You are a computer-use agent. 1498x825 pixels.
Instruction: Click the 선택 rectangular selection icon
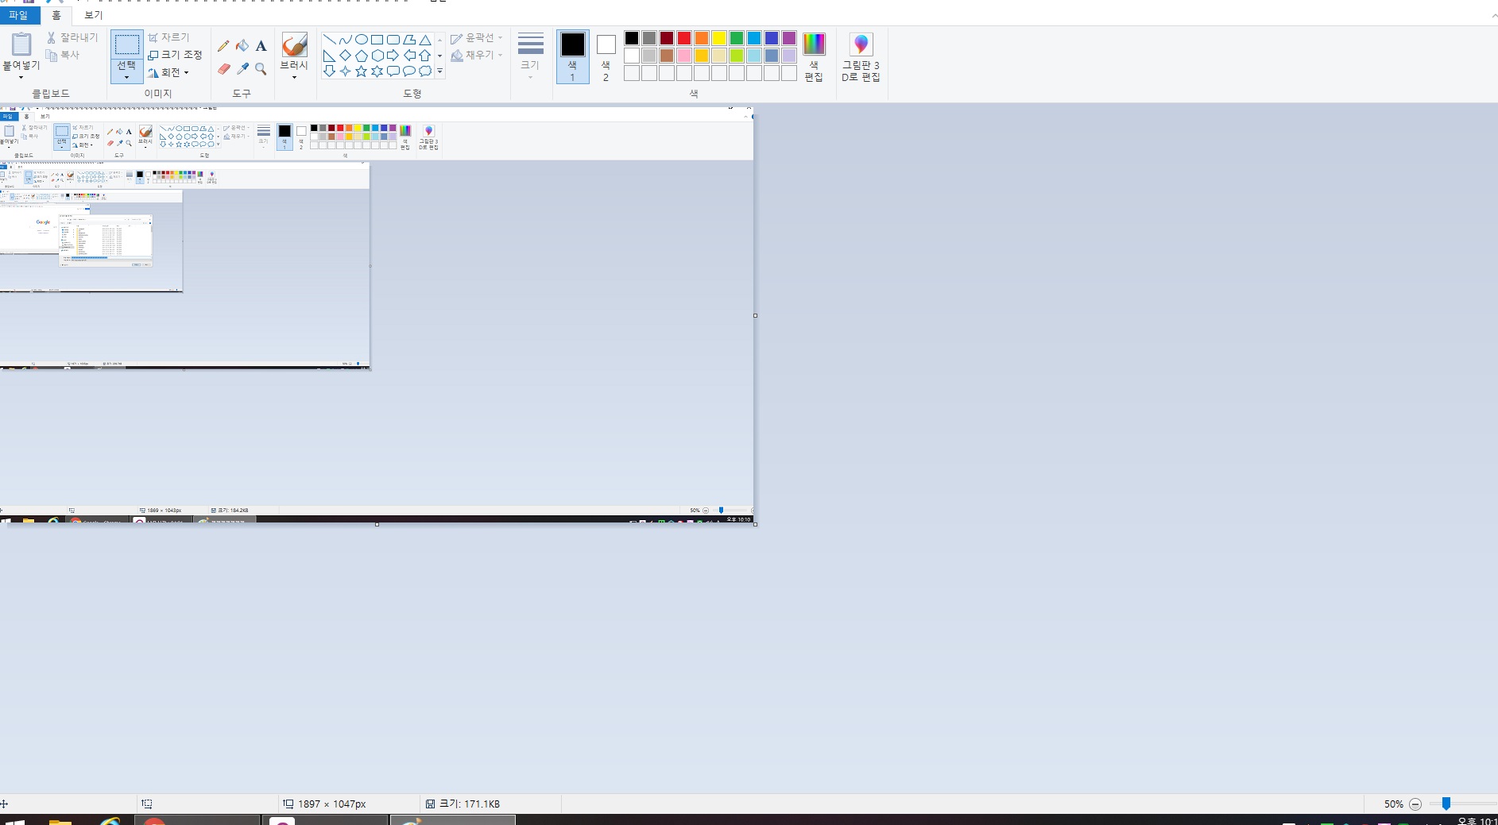126,44
